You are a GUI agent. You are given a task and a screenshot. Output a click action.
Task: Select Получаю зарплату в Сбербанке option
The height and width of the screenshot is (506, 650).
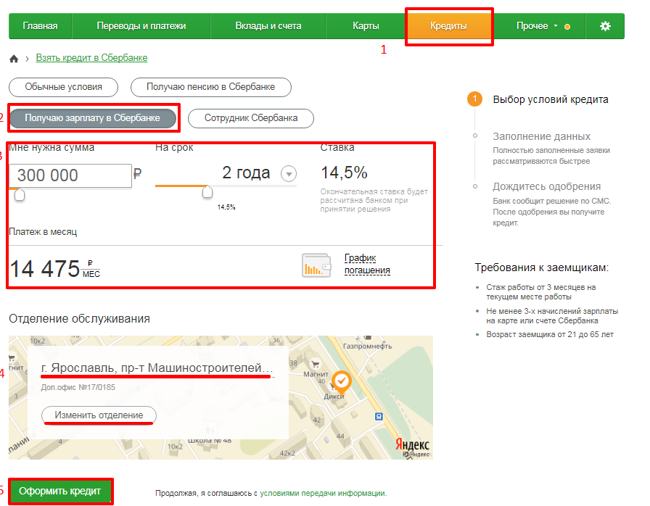[93, 118]
